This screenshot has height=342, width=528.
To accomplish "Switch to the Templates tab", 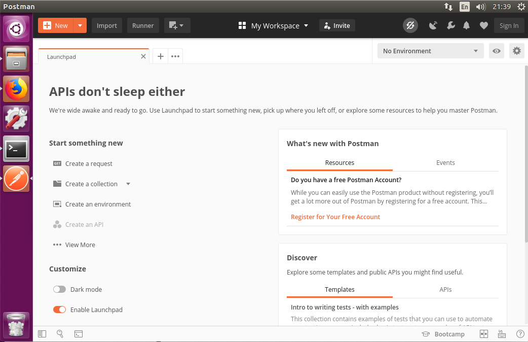I will (x=340, y=289).
